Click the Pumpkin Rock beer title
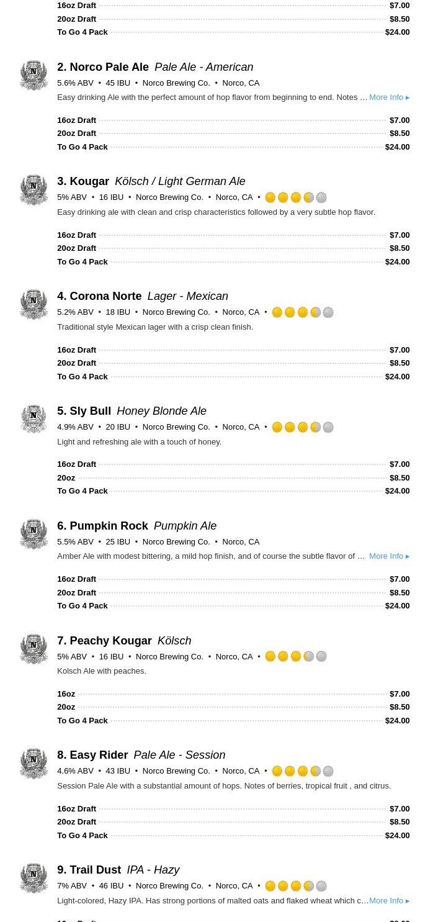The width and height of the screenshot is (428, 922). (109, 526)
